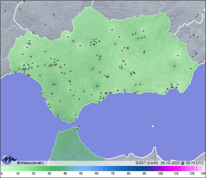
Task: Click the 0 label on the wind scale
Action: [2, 174]
